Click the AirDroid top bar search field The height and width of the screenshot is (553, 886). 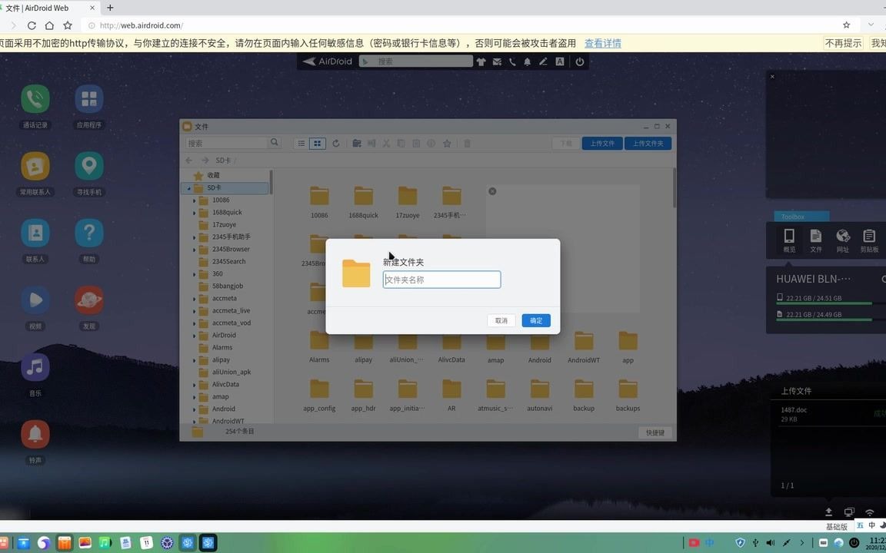click(416, 61)
